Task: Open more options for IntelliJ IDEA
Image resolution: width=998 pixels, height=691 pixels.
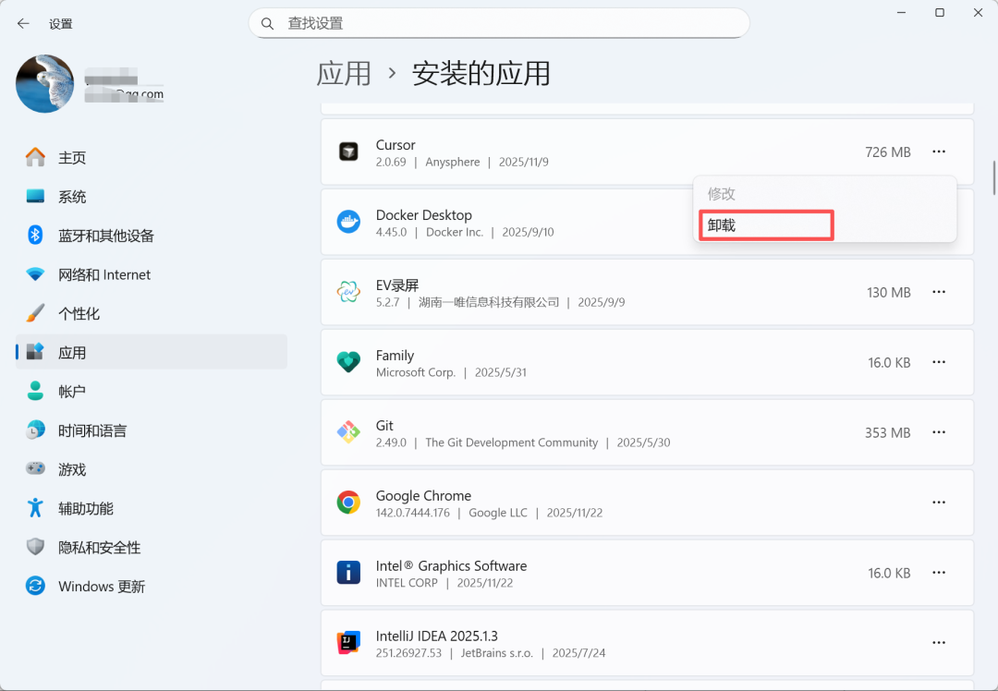Action: tap(939, 643)
